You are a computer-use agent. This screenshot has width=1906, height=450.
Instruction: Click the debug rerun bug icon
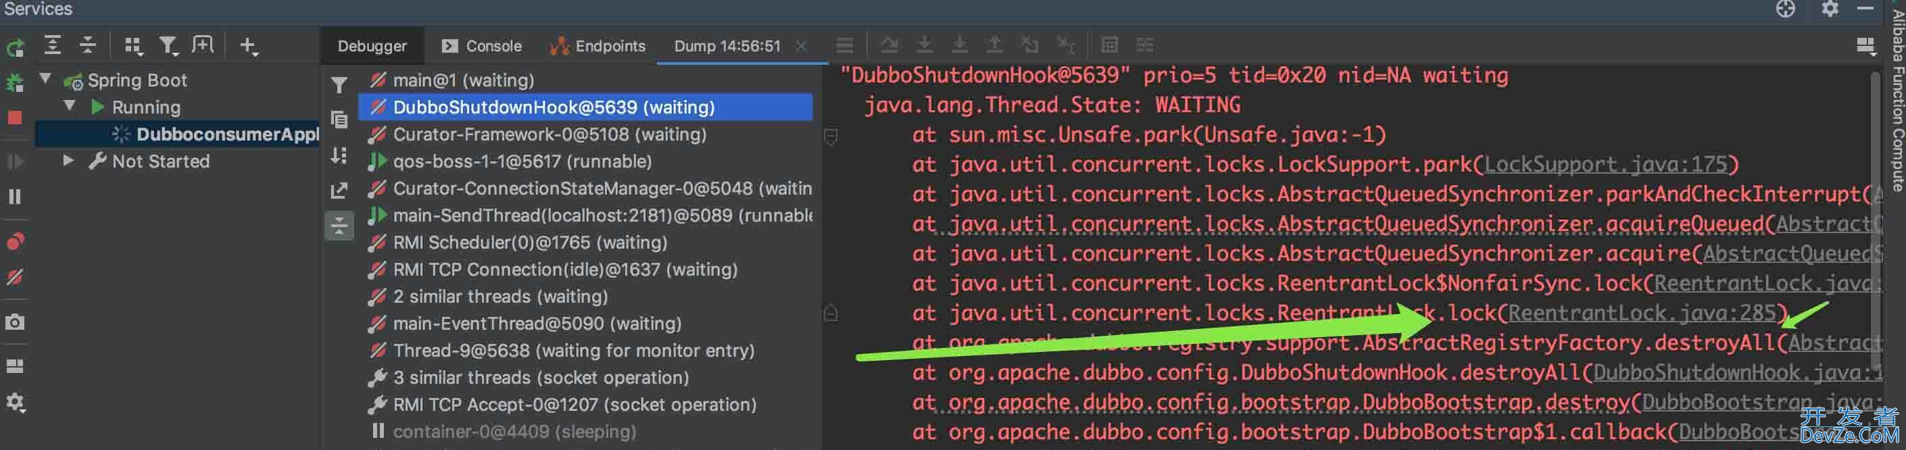click(15, 82)
